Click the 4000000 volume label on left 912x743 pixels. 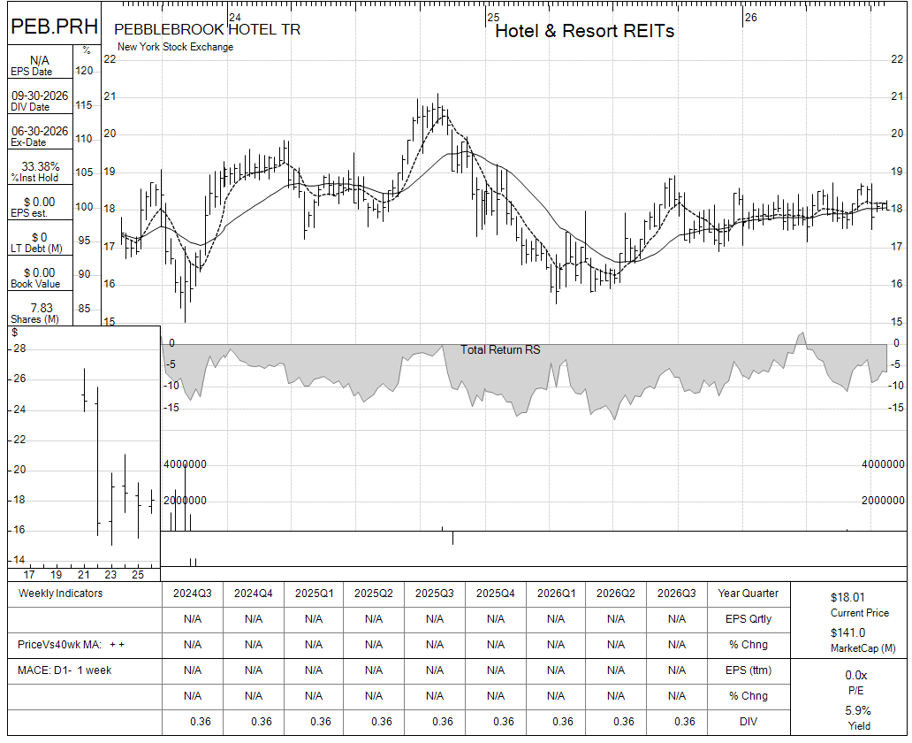coord(185,464)
